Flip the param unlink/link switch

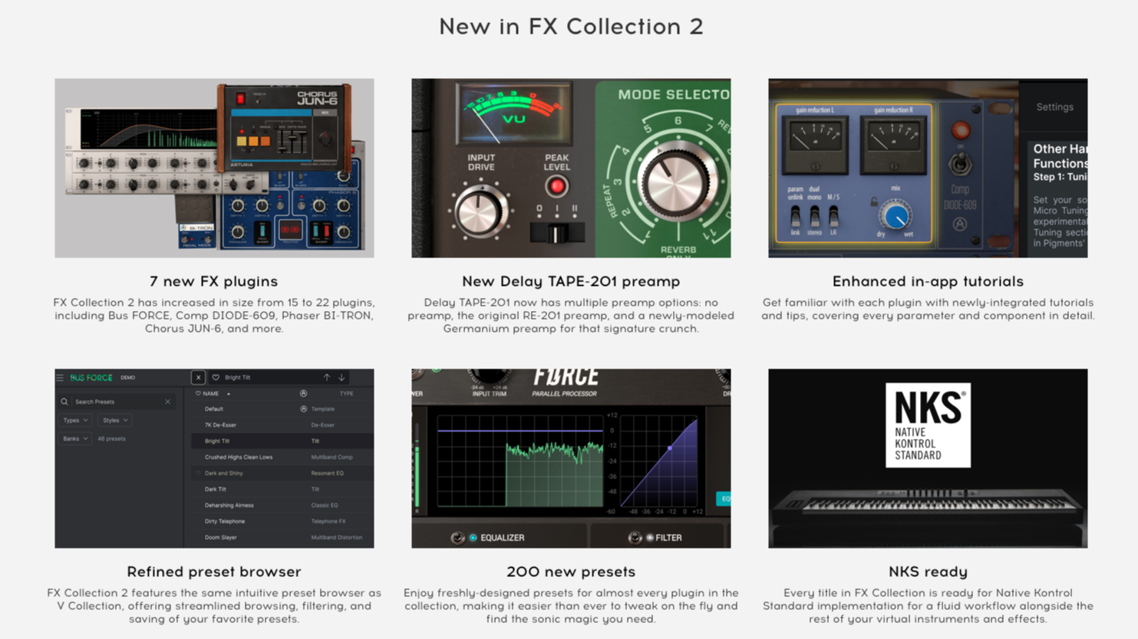pyautogui.click(x=795, y=216)
